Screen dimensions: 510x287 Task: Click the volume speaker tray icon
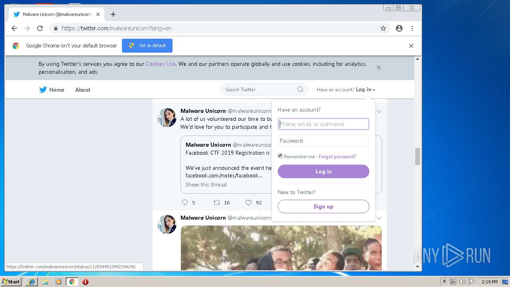[462, 282]
